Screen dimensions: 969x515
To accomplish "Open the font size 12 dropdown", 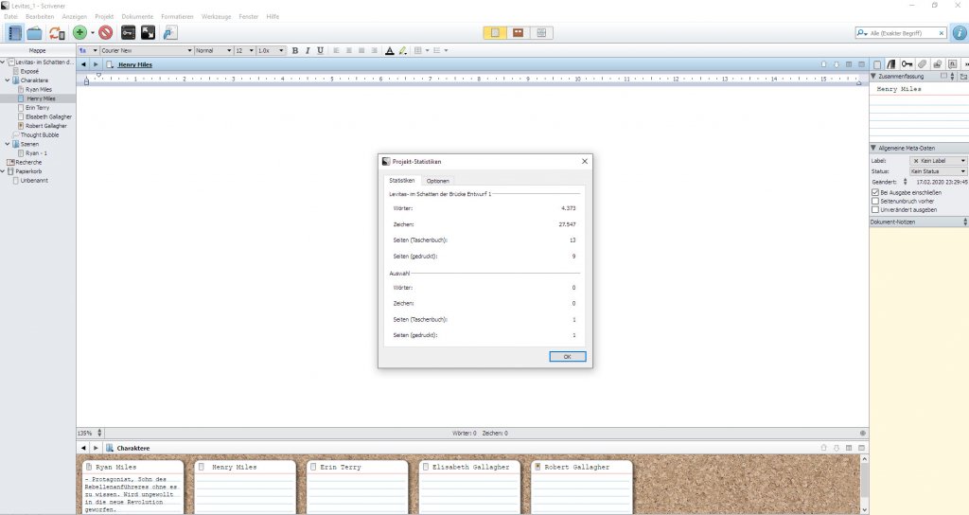I will click(244, 51).
